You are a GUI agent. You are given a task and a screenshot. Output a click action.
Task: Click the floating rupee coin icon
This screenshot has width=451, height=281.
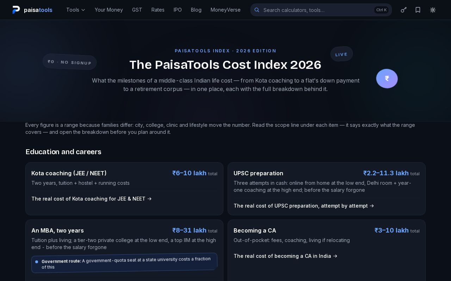tap(387, 78)
